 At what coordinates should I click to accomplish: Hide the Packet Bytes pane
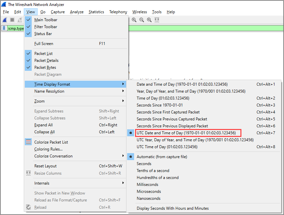pyautogui.click(x=45, y=67)
